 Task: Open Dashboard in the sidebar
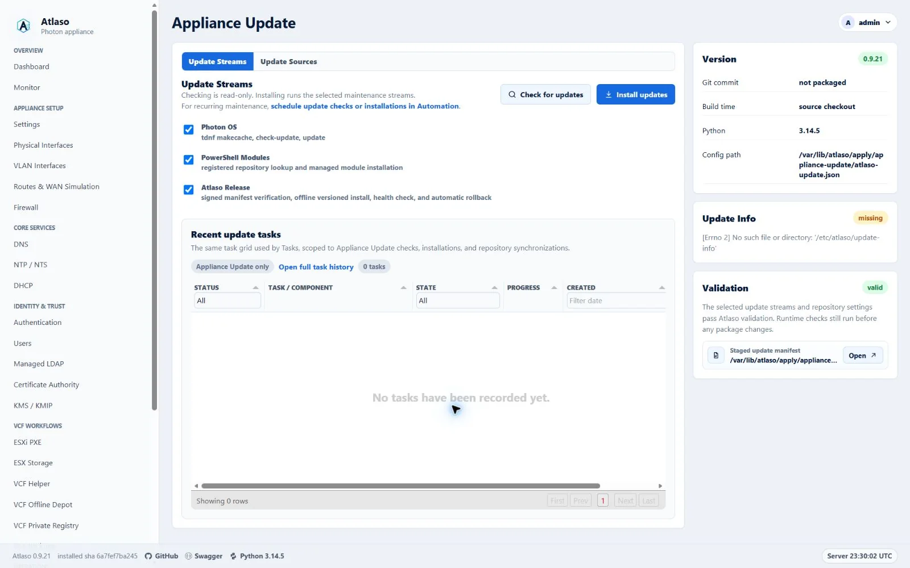pos(31,66)
